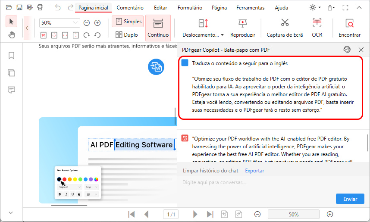Open the bookmarks panel in the sidebar
This screenshot has width=370, height=222.
tap(11, 56)
